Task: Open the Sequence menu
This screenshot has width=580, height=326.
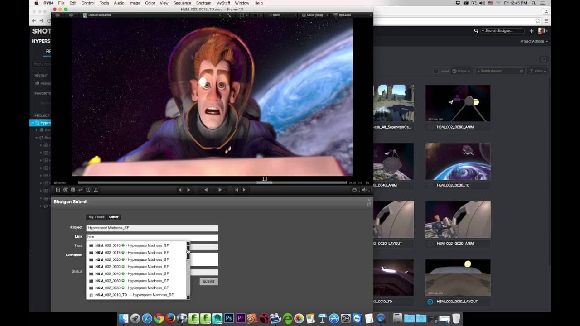Action: point(182,3)
